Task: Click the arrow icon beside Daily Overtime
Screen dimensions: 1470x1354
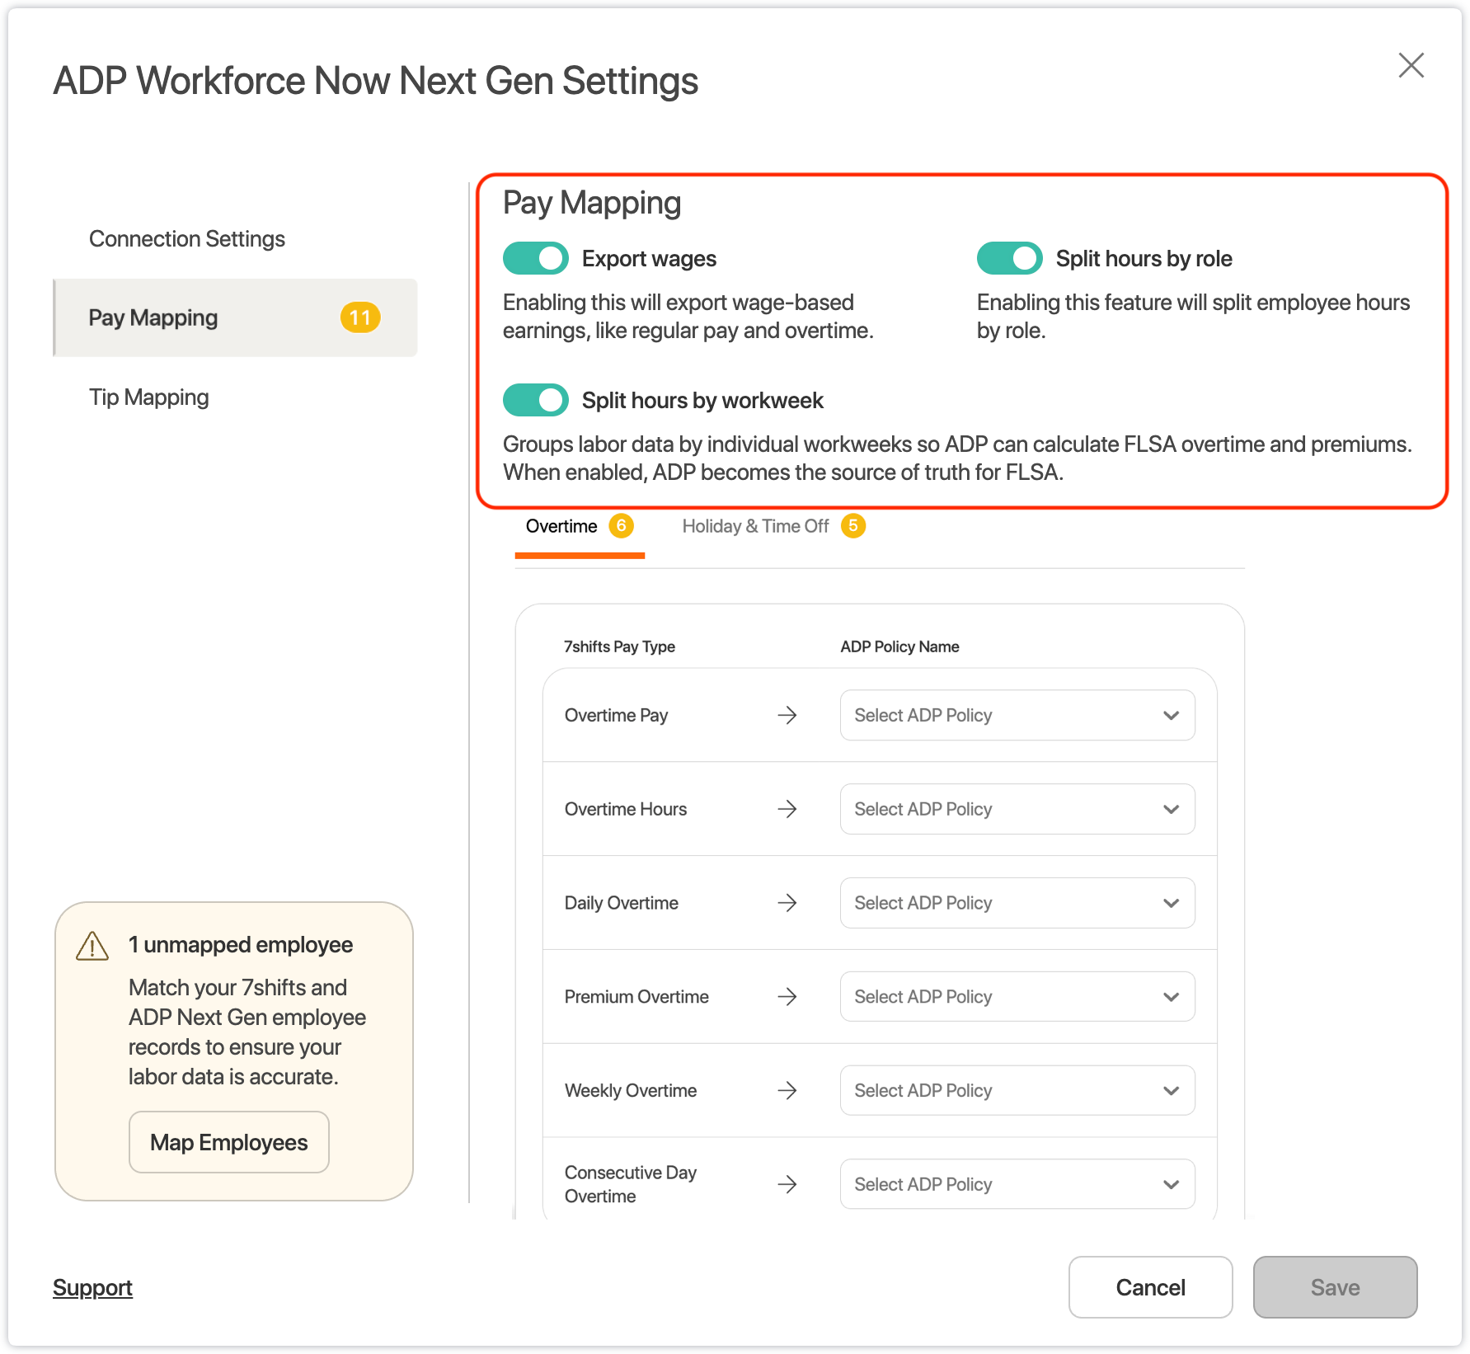Action: [x=787, y=903]
